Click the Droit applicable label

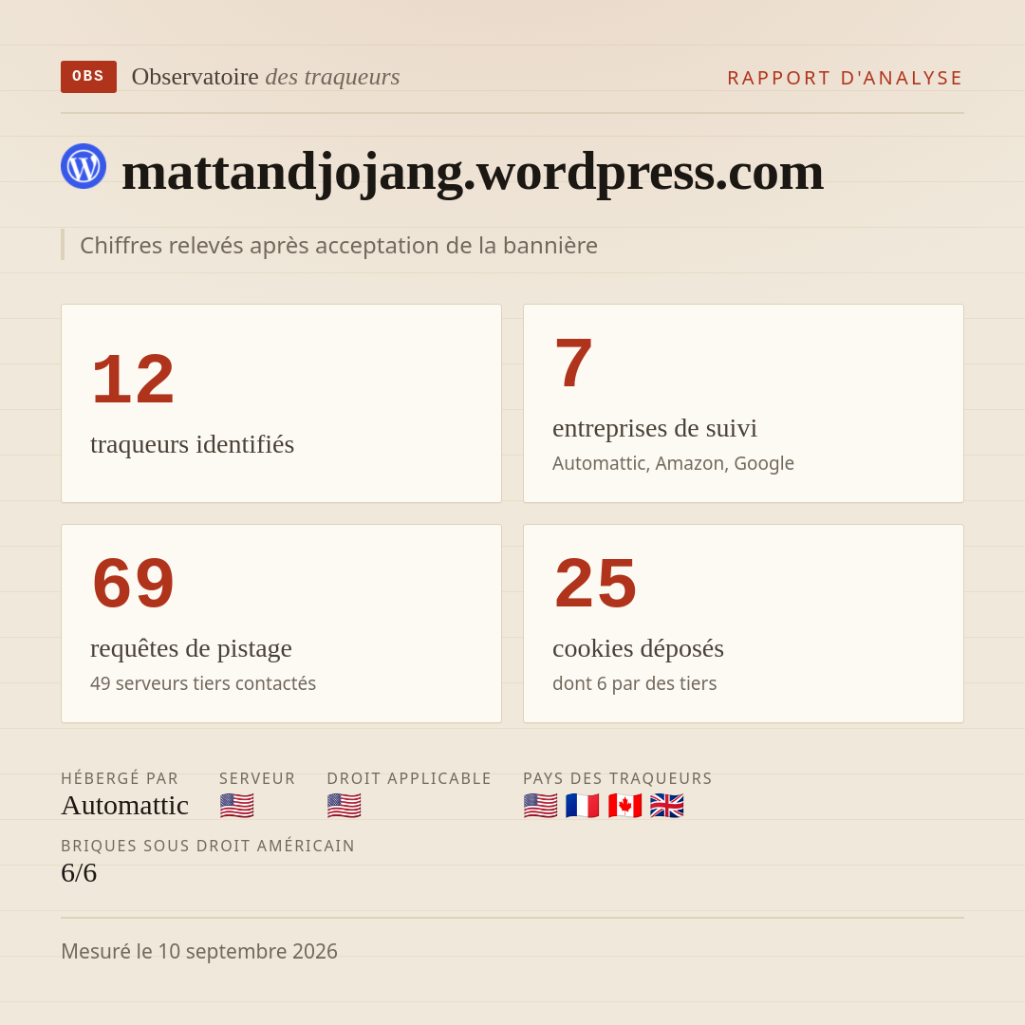coord(409,778)
